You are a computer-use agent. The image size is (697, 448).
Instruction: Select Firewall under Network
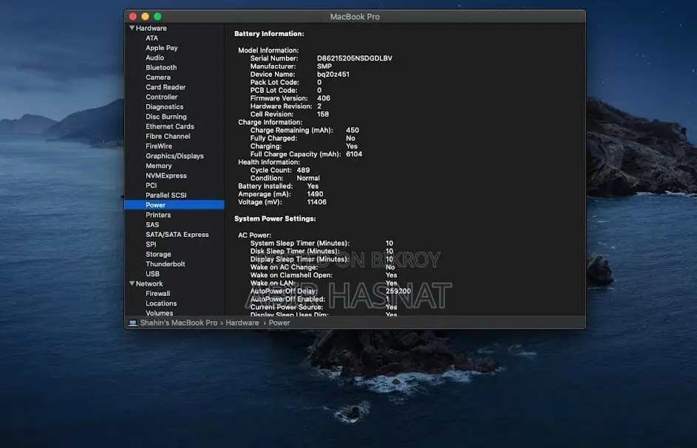[x=157, y=294]
